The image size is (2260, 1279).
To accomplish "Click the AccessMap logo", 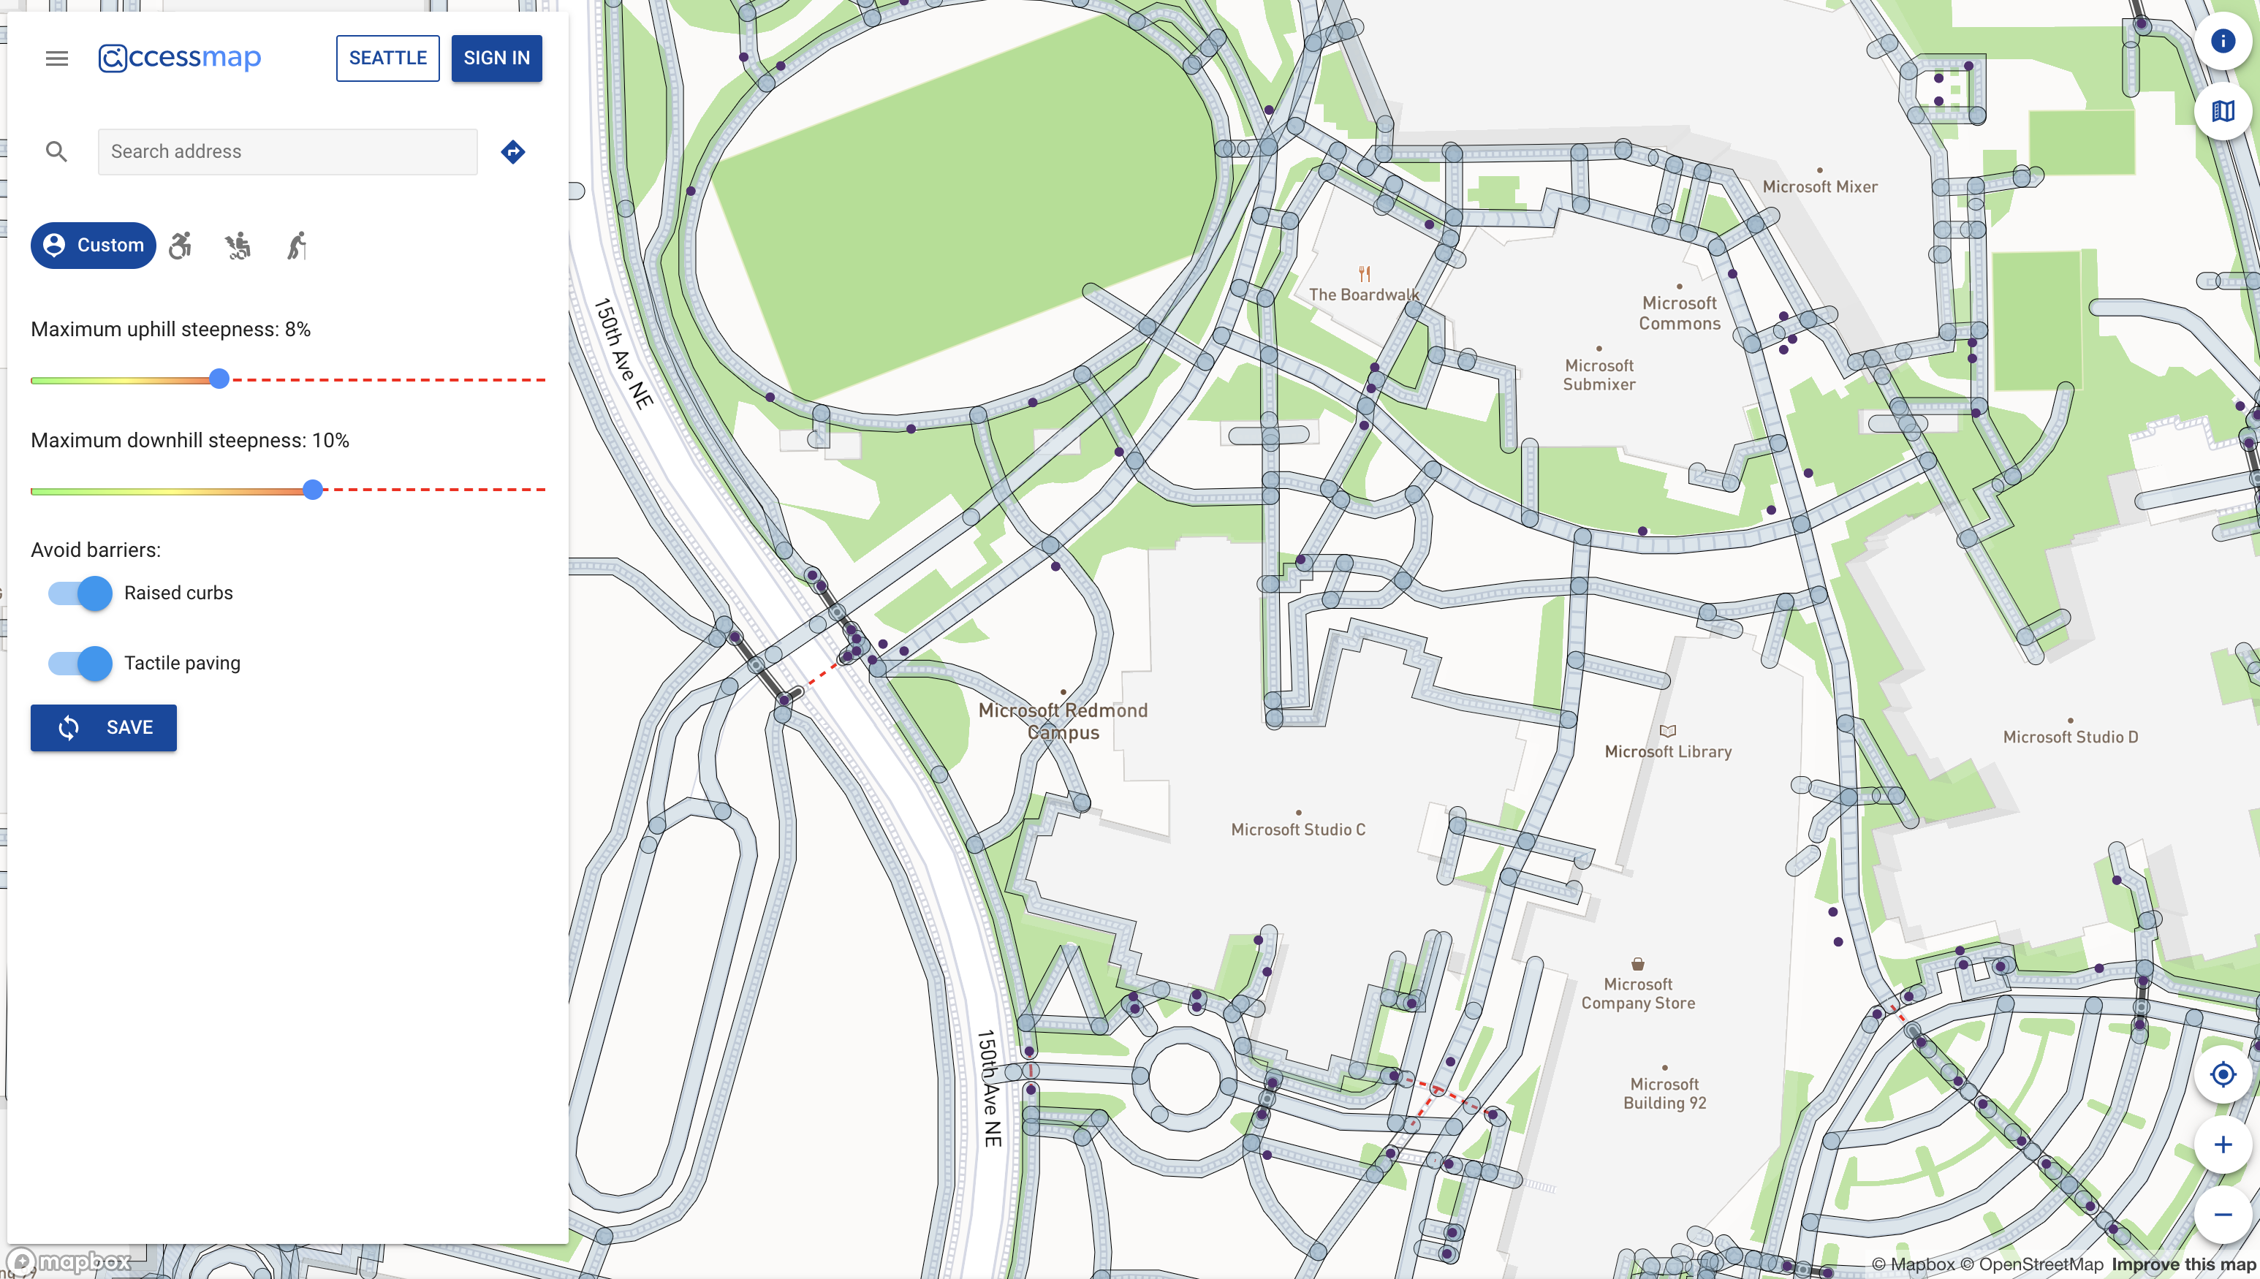I will pos(179,58).
